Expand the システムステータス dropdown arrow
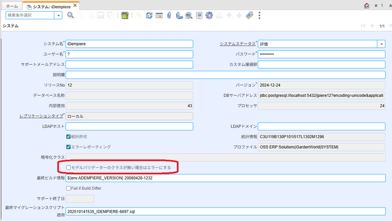This screenshot has width=392, height=221. coord(381,44)
